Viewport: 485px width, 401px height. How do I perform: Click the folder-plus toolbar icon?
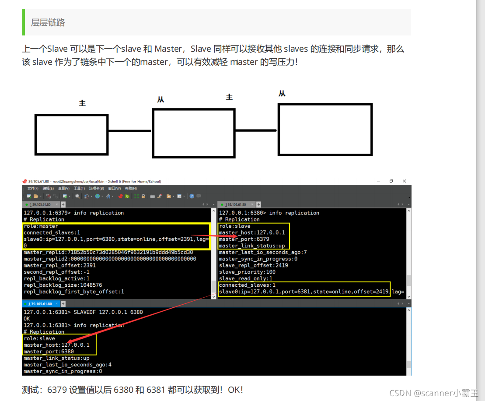pyautogui.click(x=168, y=196)
